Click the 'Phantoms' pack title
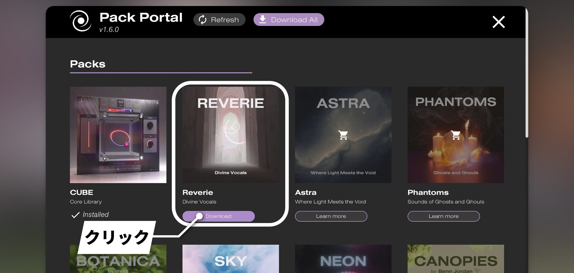 coord(428,192)
